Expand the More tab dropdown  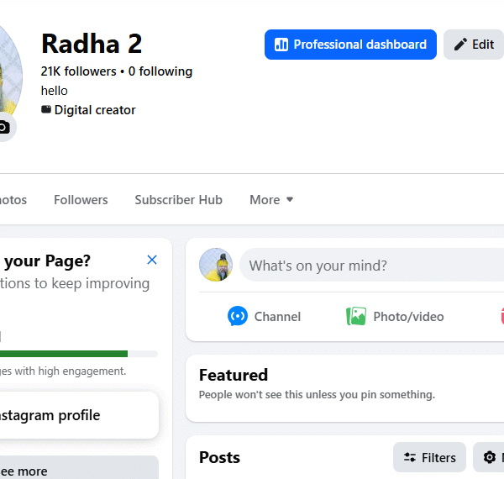(271, 200)
